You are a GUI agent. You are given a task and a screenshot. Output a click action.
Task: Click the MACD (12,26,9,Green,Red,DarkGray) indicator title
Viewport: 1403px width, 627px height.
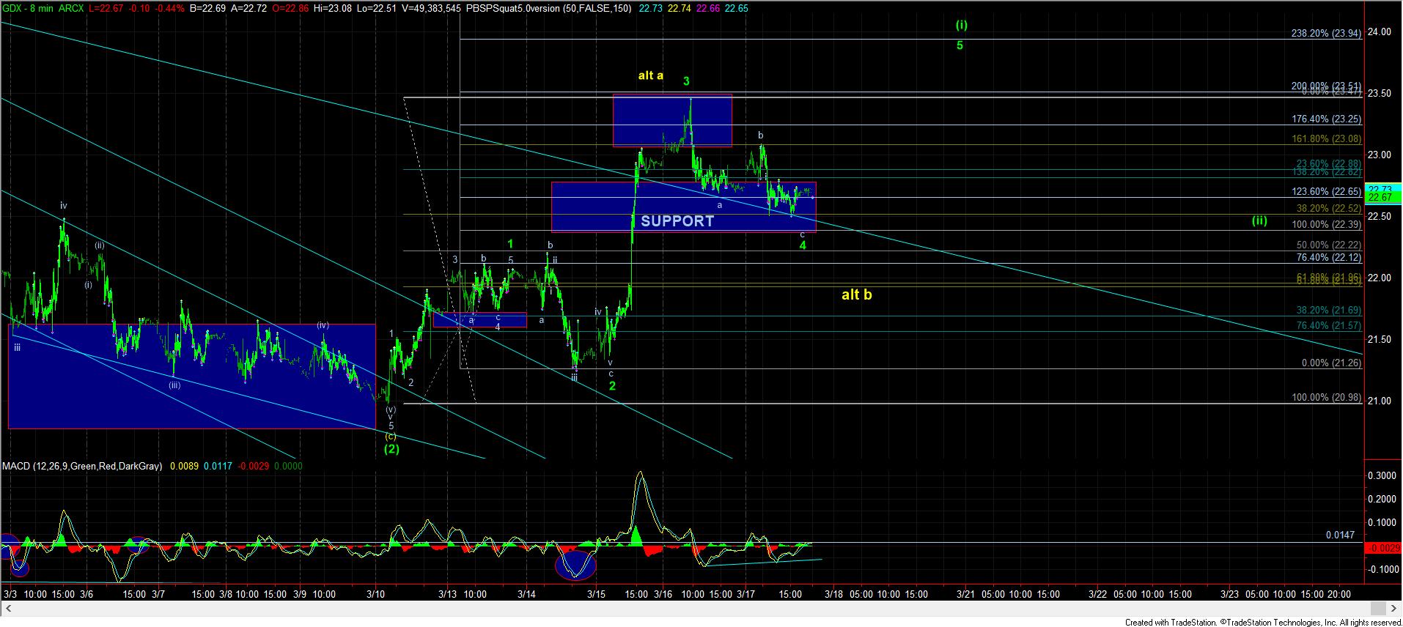click(x=82, y=466)
